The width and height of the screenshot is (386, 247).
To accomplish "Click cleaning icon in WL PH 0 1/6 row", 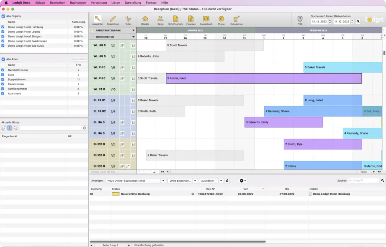I will pos(122,67).
